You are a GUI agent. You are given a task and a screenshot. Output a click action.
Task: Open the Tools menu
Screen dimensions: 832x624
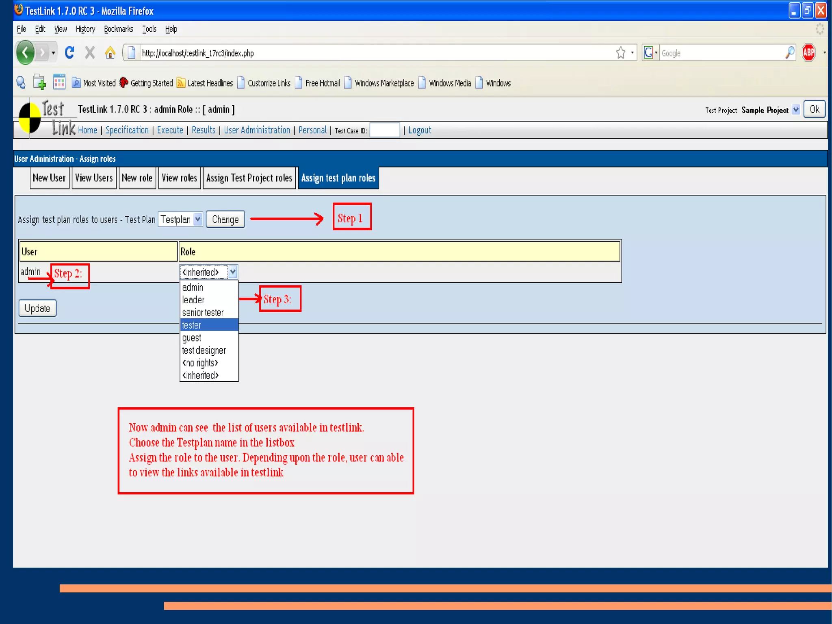click(149, 29)
